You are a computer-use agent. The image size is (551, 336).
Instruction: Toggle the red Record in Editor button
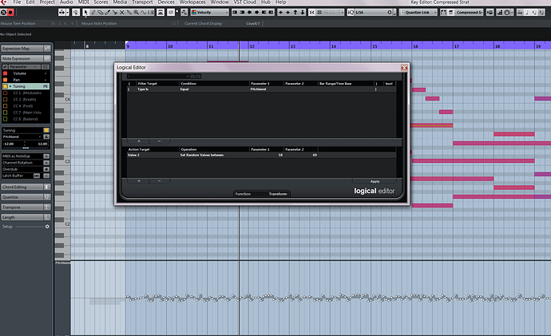tap(10, 12)
